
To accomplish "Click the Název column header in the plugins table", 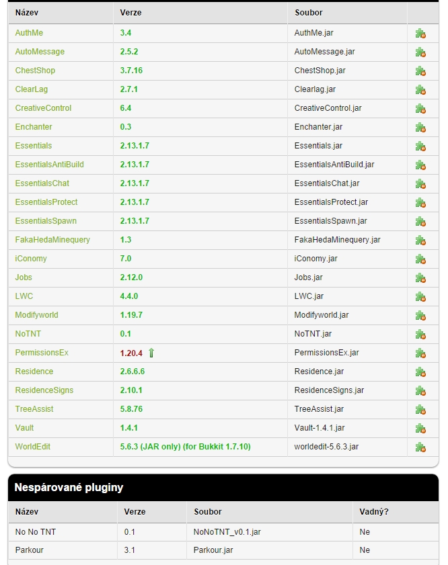I will pyautogui.click(x=27, y=13).
